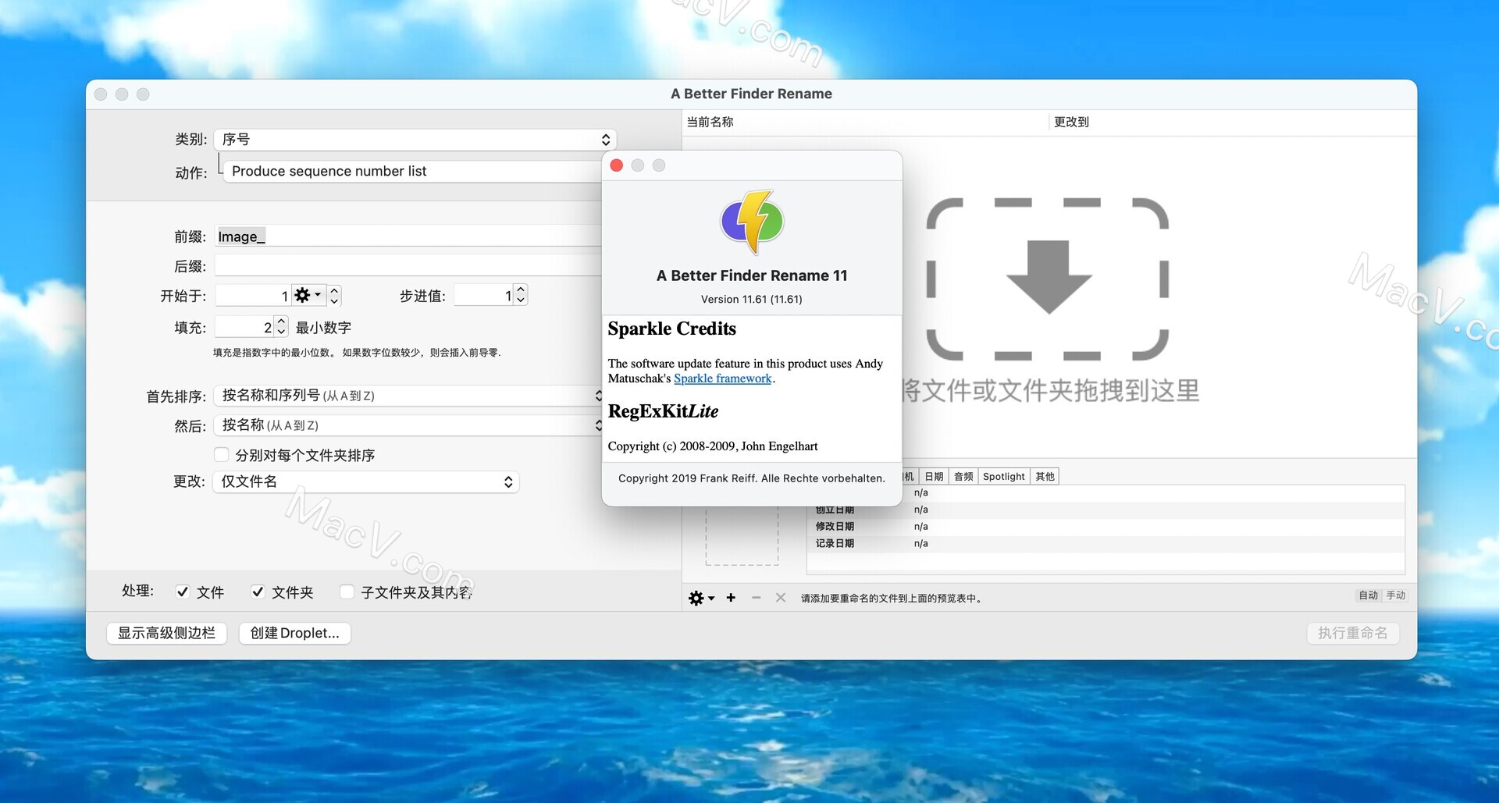
Task: Click the Copyright 2019 Frank Reiff text
Action: 752,478
